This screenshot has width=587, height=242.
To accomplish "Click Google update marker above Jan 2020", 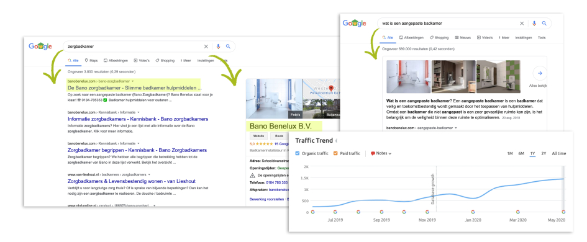I will (x=473, y=212).
